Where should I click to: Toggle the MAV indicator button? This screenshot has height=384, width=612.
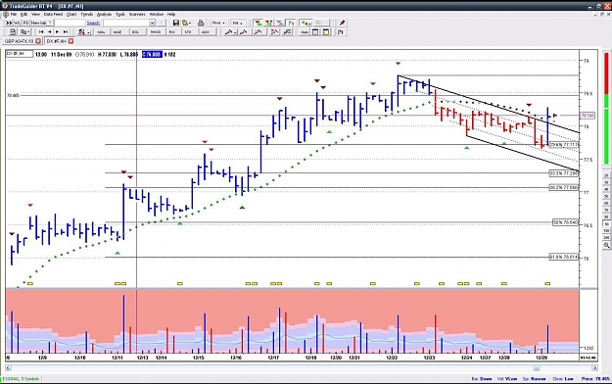[x=102, y=32]
